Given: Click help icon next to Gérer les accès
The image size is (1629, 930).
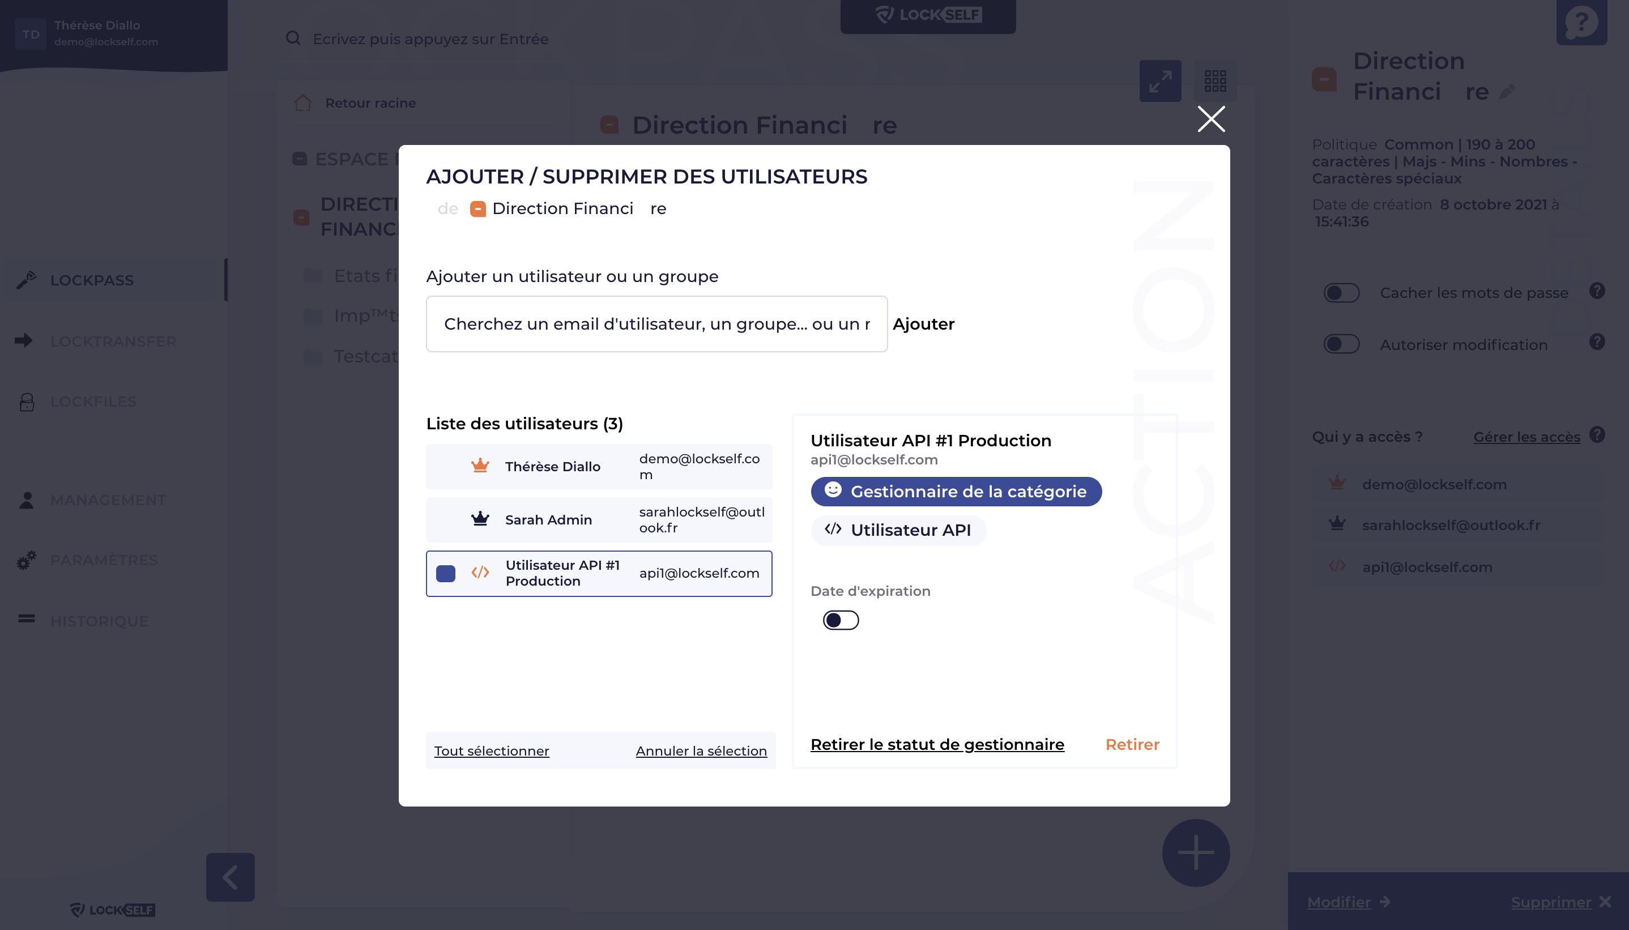Looking at the screenshot, I should click(1597, 435).
